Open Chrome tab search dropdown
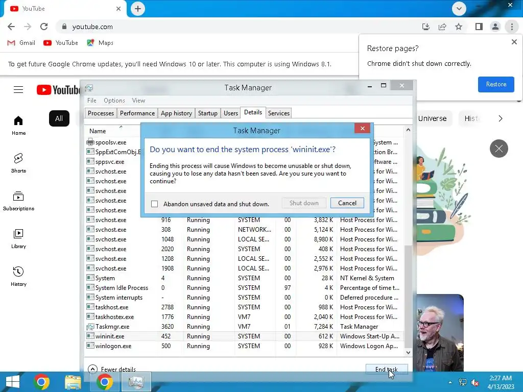The image size is (523, 392). pyautogui.click(x=459, y=9)
